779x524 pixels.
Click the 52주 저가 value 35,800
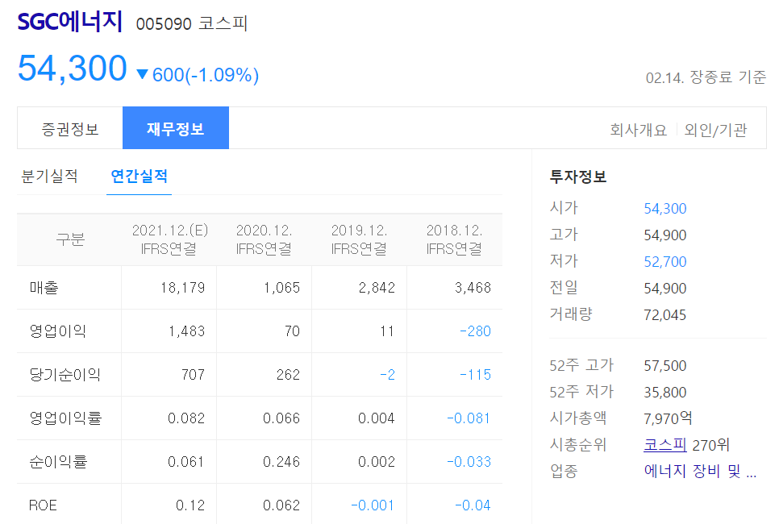click(x=665, y=393)
